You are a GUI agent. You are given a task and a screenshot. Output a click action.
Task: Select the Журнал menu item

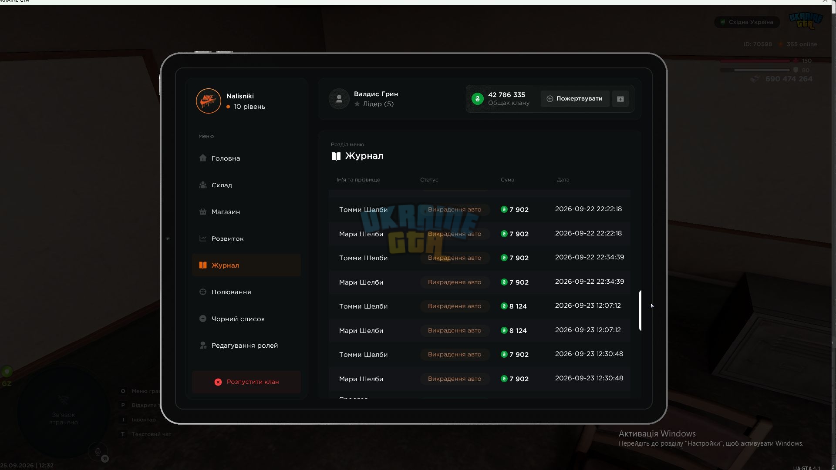[x=246, y=265]
